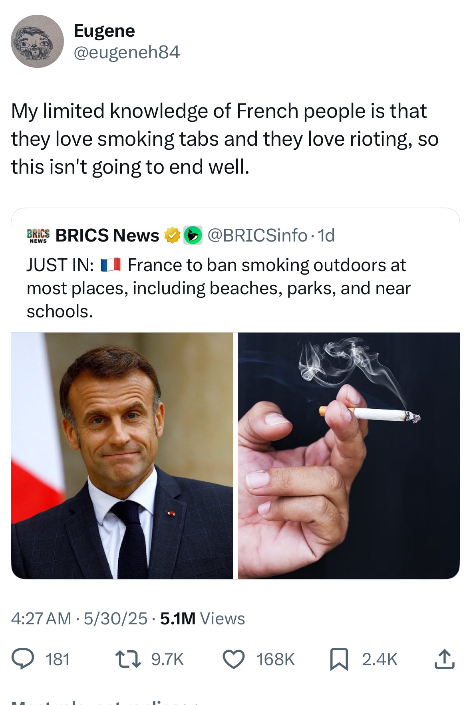Tap the 9.7K reposts count

tap(167, 659)
